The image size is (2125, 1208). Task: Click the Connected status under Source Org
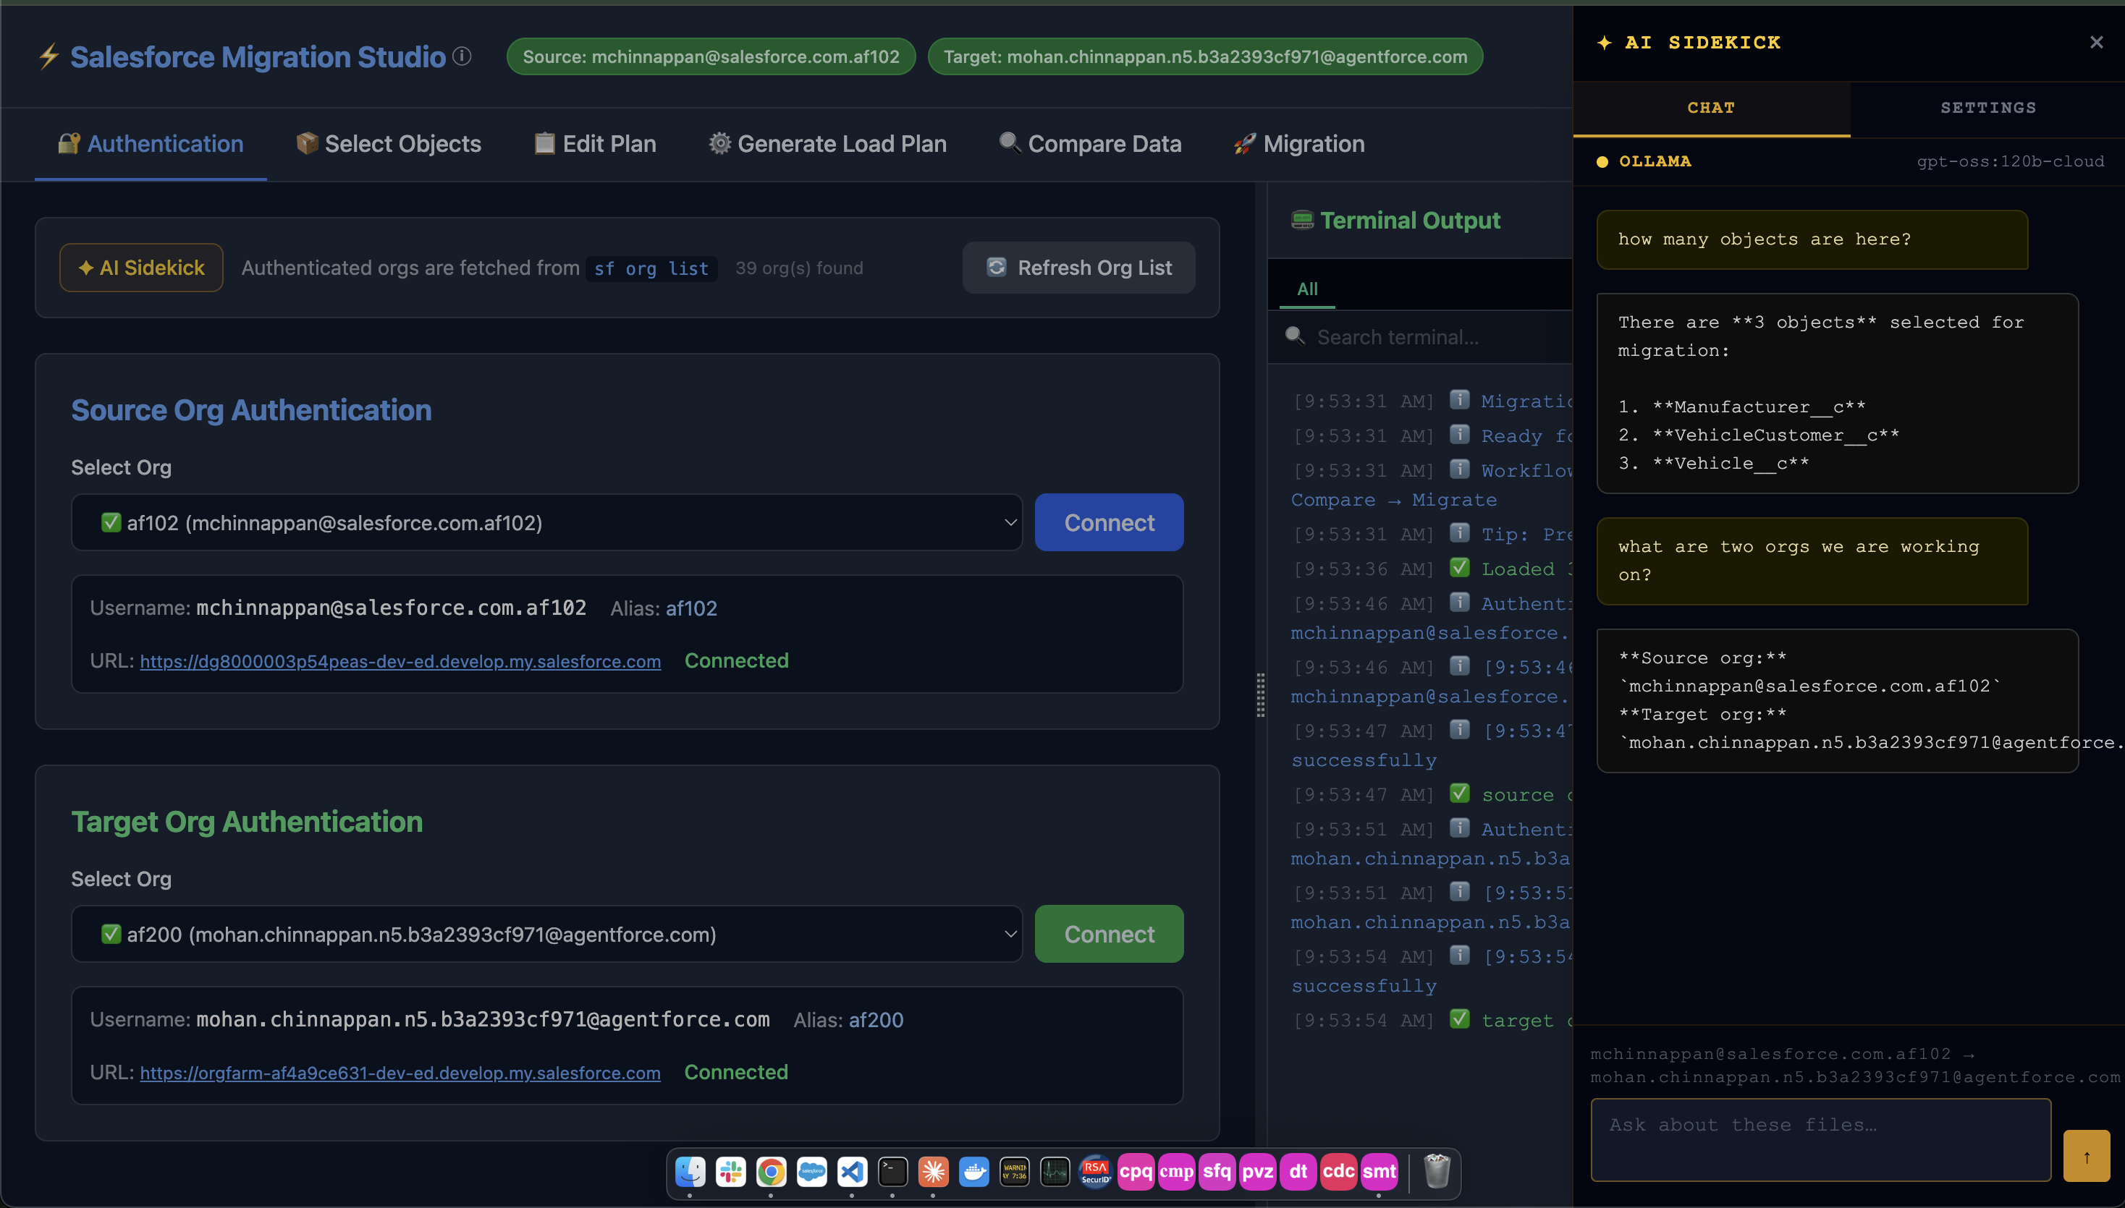[x=736, y=660]
